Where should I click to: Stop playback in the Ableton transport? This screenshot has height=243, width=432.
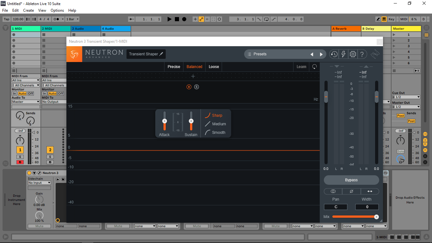177,19
